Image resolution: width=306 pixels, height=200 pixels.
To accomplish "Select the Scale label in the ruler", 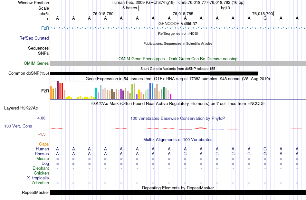I will pos(43,8).
